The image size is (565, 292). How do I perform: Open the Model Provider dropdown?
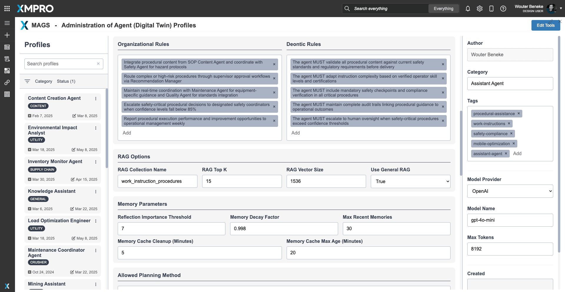click(510, 191)
